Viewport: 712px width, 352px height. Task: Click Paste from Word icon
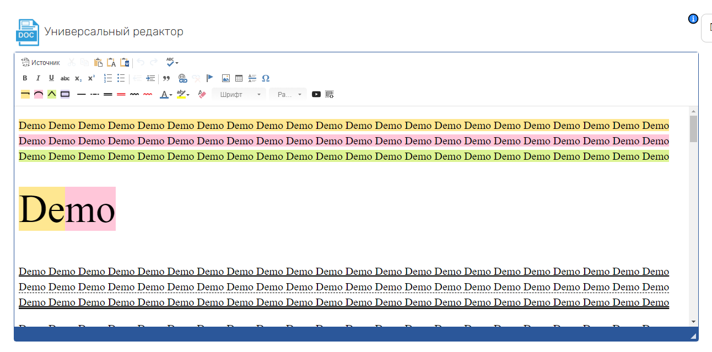point(125,62)
